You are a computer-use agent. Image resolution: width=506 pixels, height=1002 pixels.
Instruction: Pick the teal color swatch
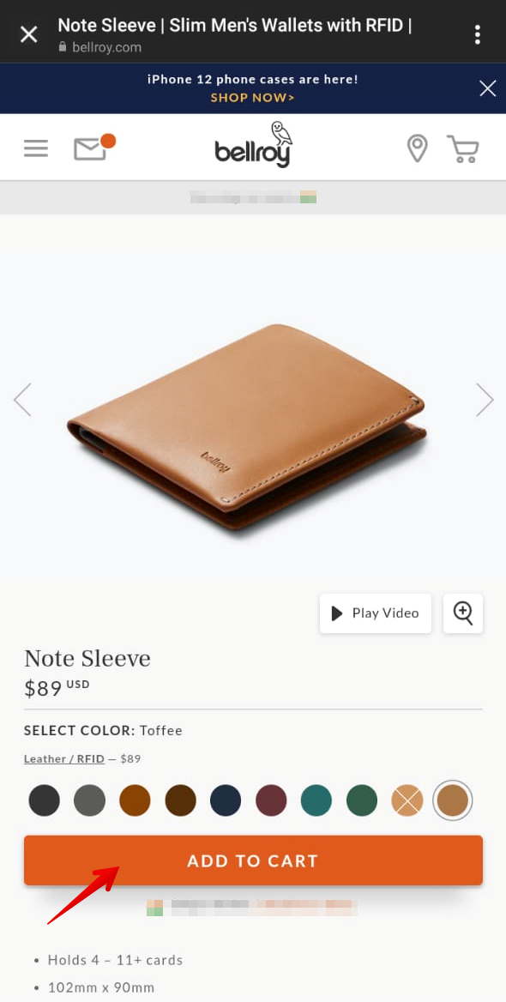(316, 800)
